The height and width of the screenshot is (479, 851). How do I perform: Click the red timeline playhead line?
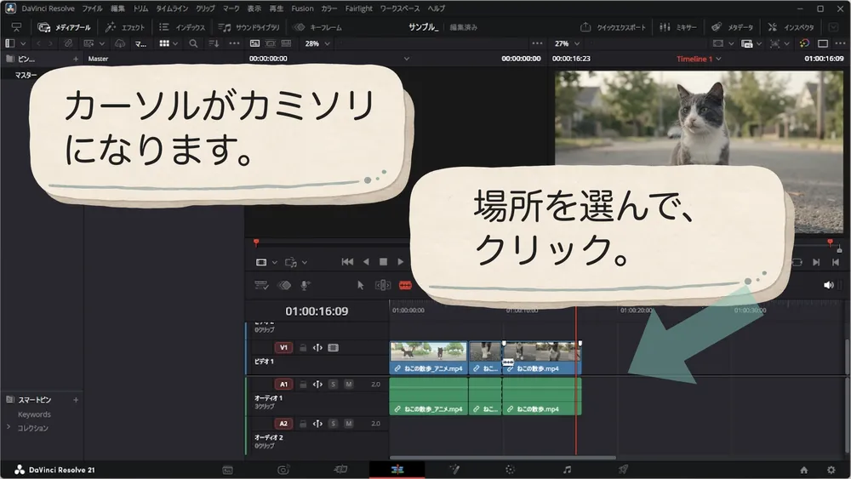point(576,379)
